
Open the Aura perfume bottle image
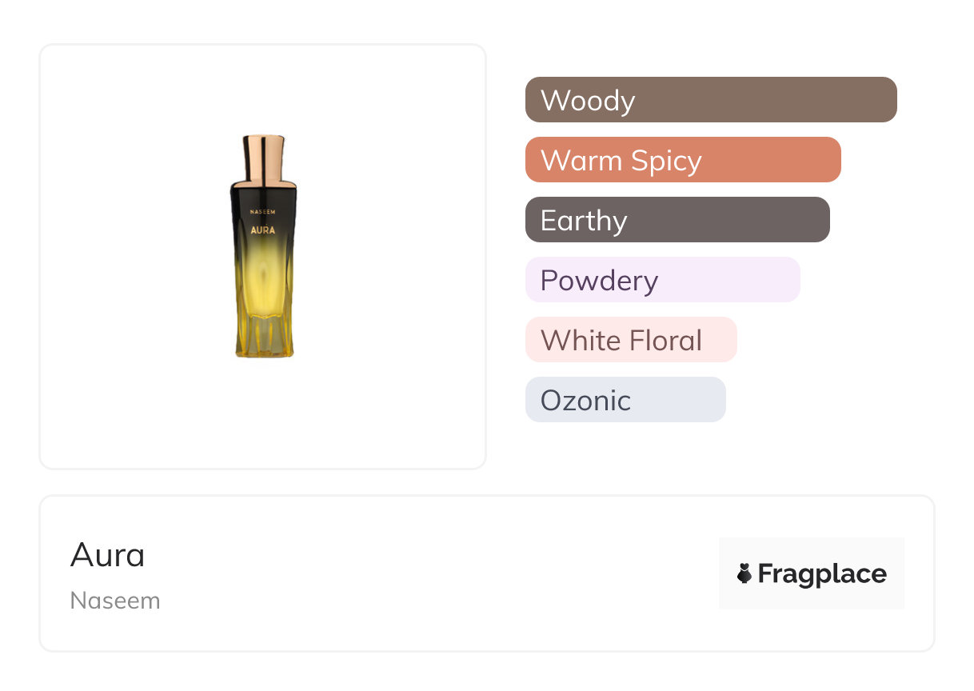tap(263, 246)
